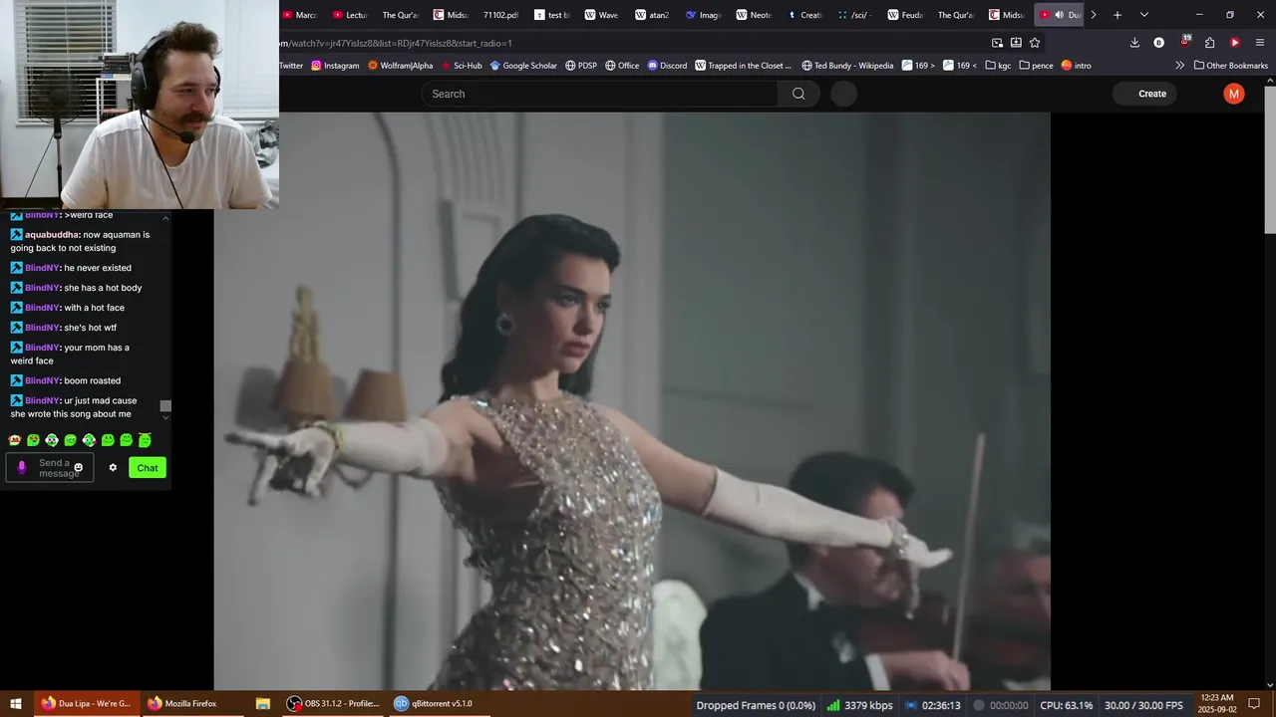Open the Firefox extensions puzzle icon
This screenshot has height=717, width=1276.
(1209, 43)
